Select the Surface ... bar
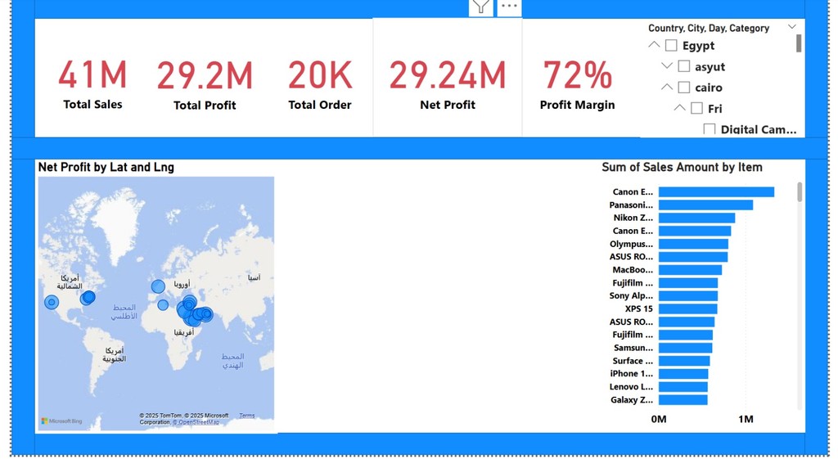The height and width of the screenshot is (459, 838). 684,361
